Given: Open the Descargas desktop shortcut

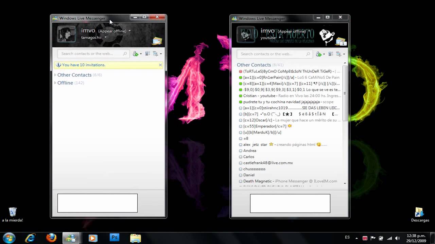Looking at the screenshot, I should tap(420, 215).
